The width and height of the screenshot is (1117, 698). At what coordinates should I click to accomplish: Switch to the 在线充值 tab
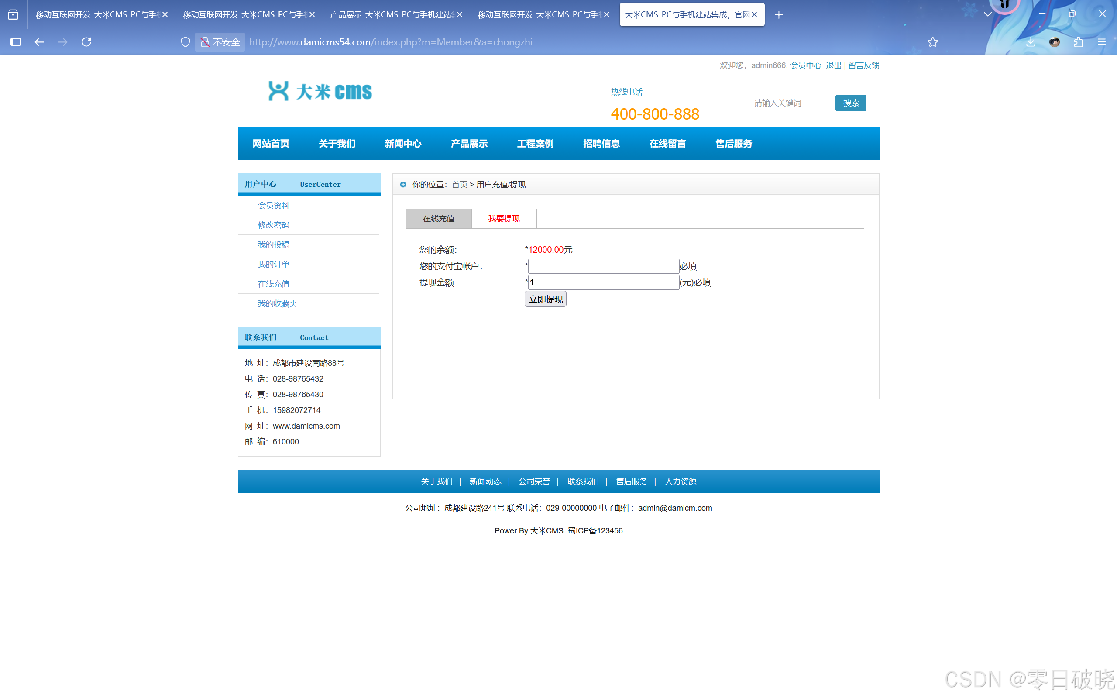(x=439, y=218)
